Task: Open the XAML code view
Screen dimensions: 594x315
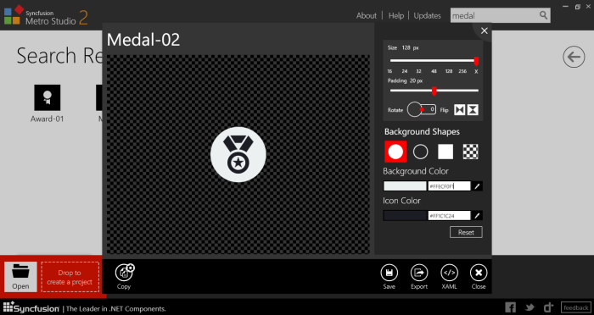Action: tap(449, 273)
